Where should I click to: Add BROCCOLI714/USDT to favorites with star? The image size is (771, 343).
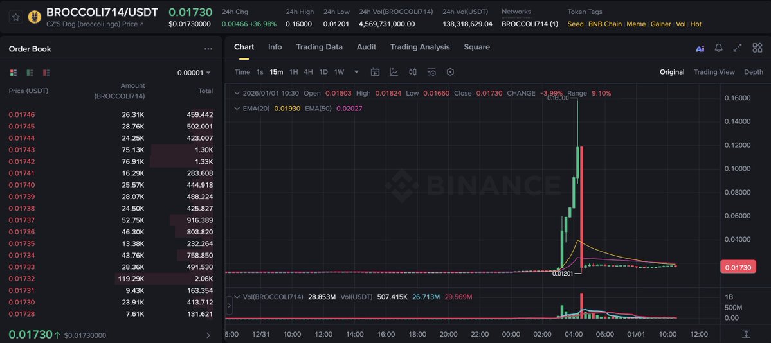15,17
